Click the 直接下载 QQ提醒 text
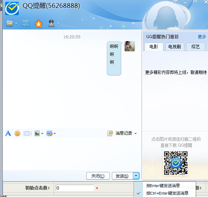The image size is (208, 197). click(x=176, y=145)
